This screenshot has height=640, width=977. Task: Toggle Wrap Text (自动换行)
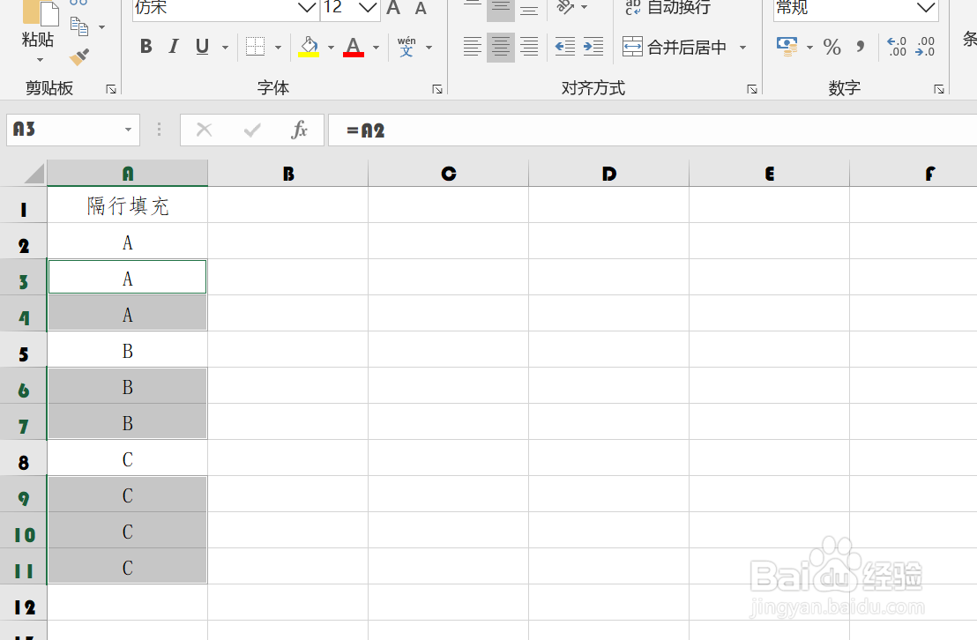pyautogui.click(x=667, y=7)
